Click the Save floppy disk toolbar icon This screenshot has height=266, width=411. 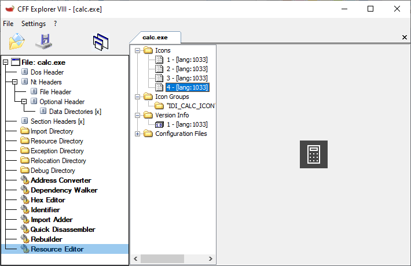[x=44, y=42]
